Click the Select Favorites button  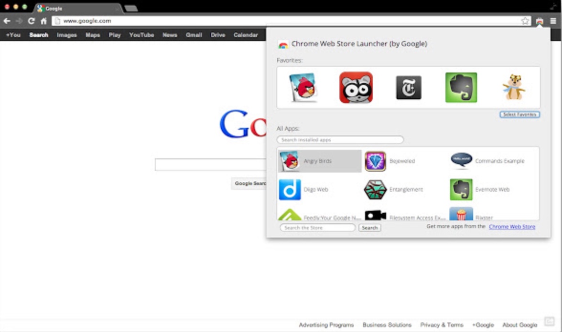coord(519,114)
